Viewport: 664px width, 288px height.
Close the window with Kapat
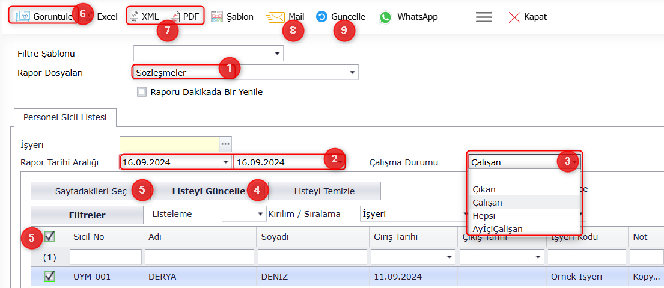tap(527, 17)
